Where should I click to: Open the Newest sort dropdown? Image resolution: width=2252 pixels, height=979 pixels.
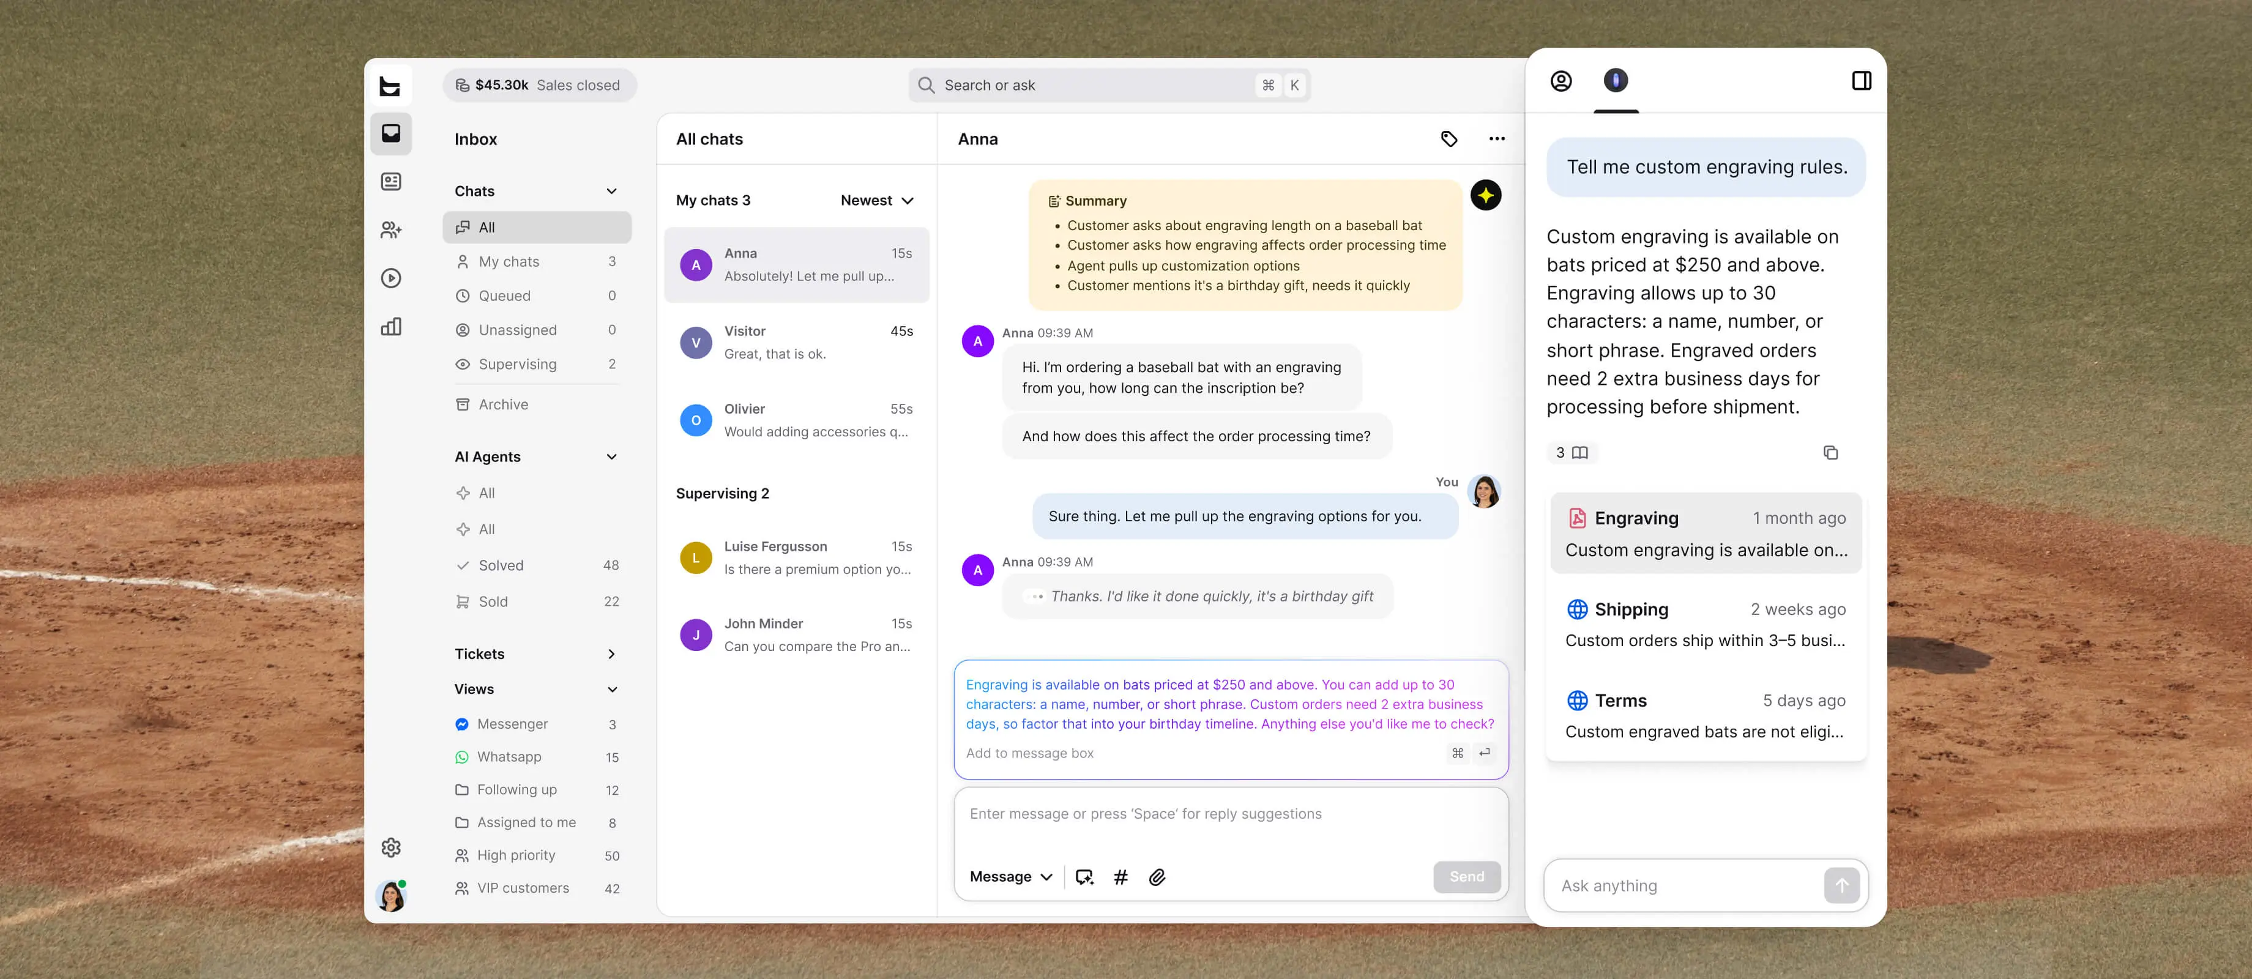877,200
